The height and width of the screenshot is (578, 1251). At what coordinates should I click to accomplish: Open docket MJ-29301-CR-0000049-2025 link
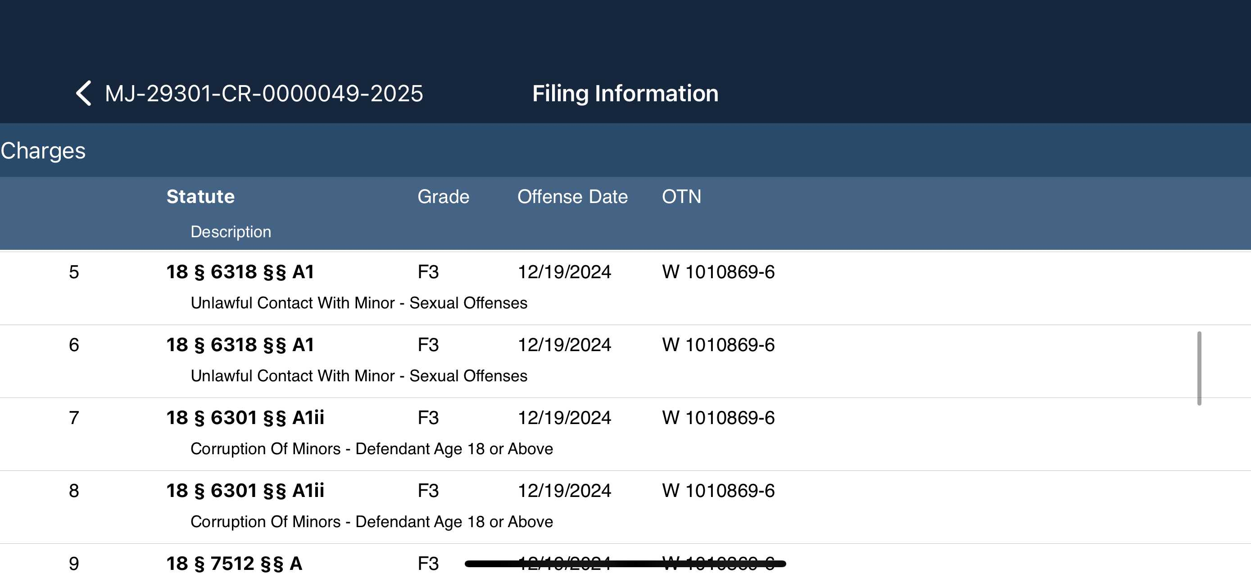tap(264, 93)
